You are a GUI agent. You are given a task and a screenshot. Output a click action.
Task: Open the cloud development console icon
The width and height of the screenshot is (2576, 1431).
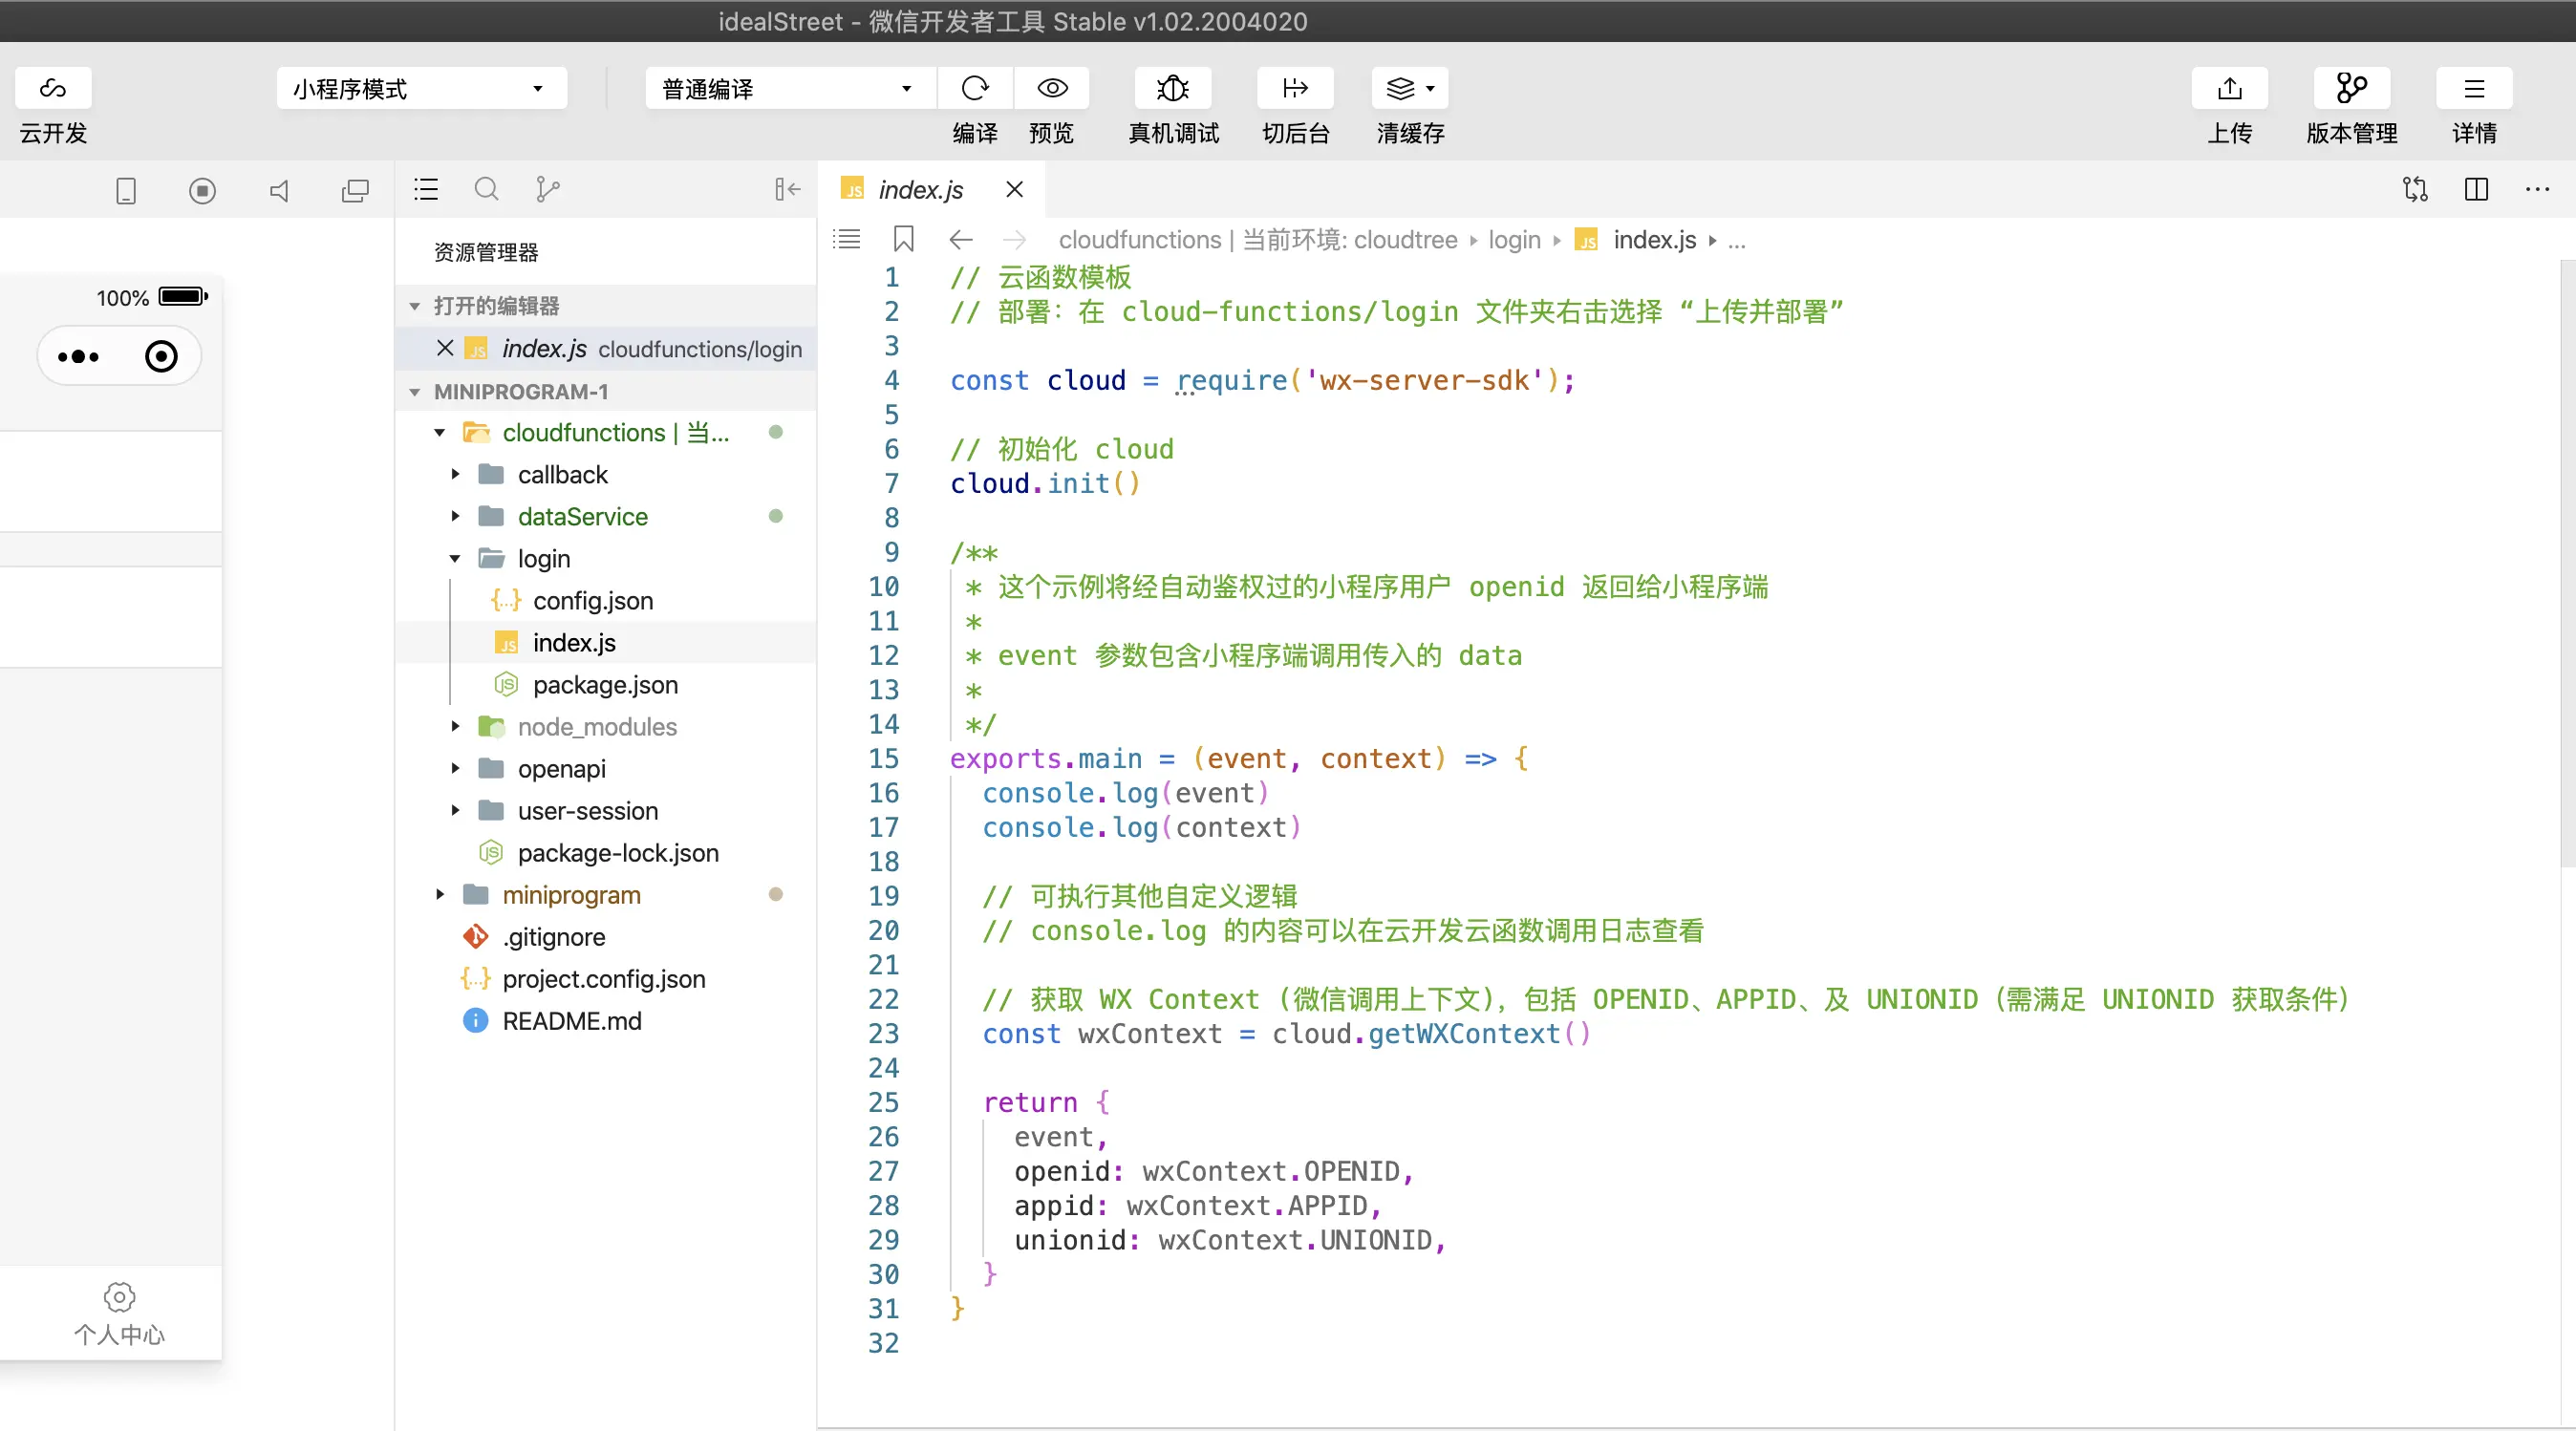coord(53,89)
